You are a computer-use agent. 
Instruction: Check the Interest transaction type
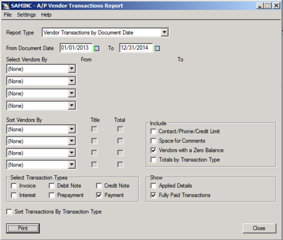tap(14, 195)
